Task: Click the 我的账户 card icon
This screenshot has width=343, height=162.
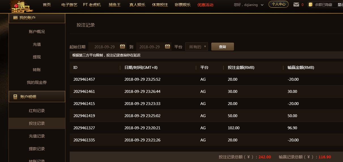Action: click(15, 18)
